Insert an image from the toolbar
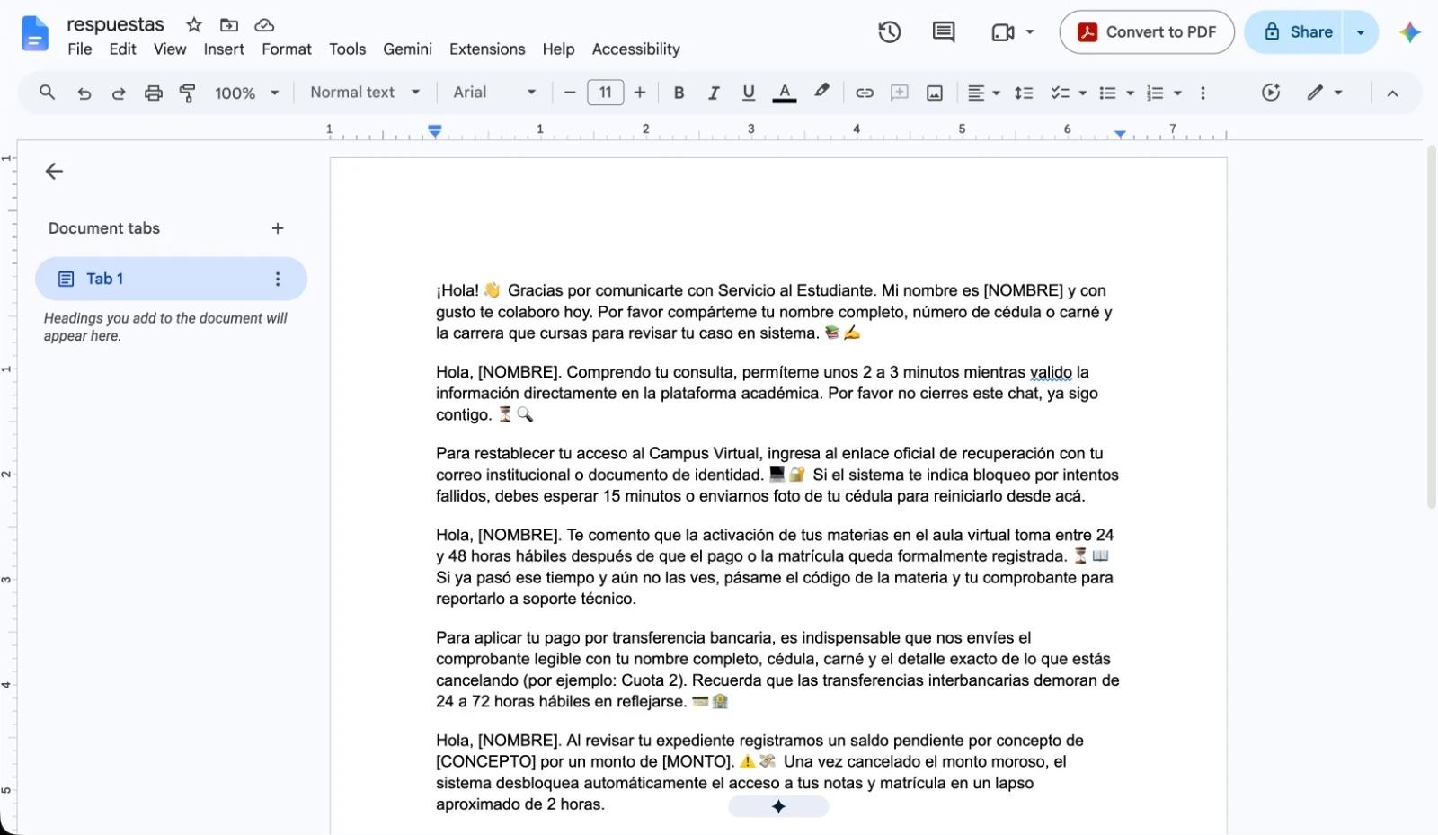This screenshot has height=835, width=1438. [x=935, y=93]
